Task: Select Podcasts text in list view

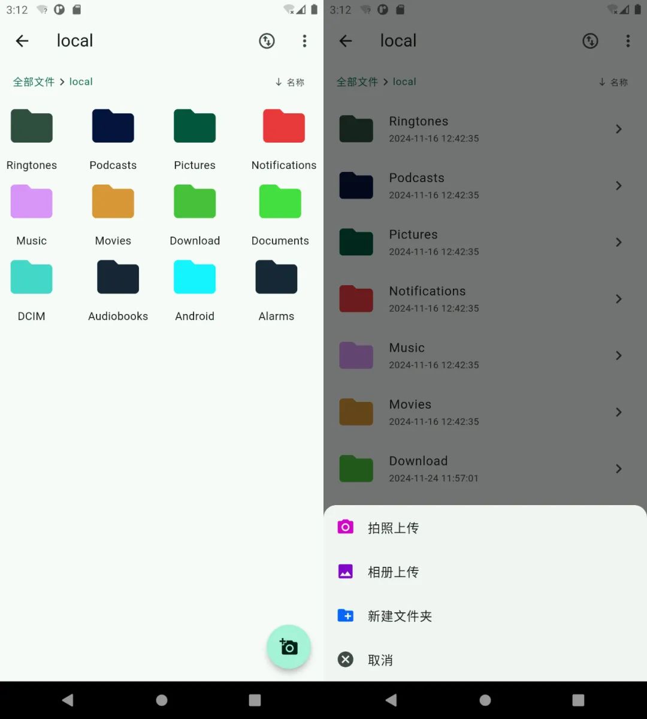Action: pos(417,178)
